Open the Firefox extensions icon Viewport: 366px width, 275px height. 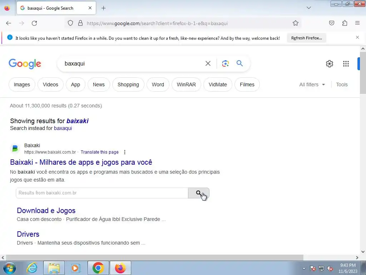345,23
